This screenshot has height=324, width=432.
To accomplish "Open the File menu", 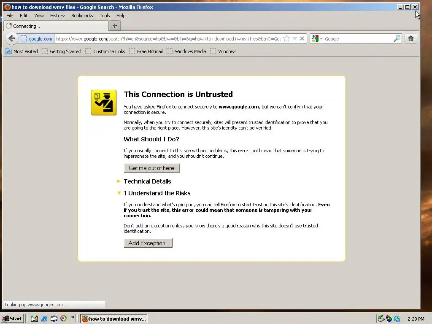I will [10, 16].
